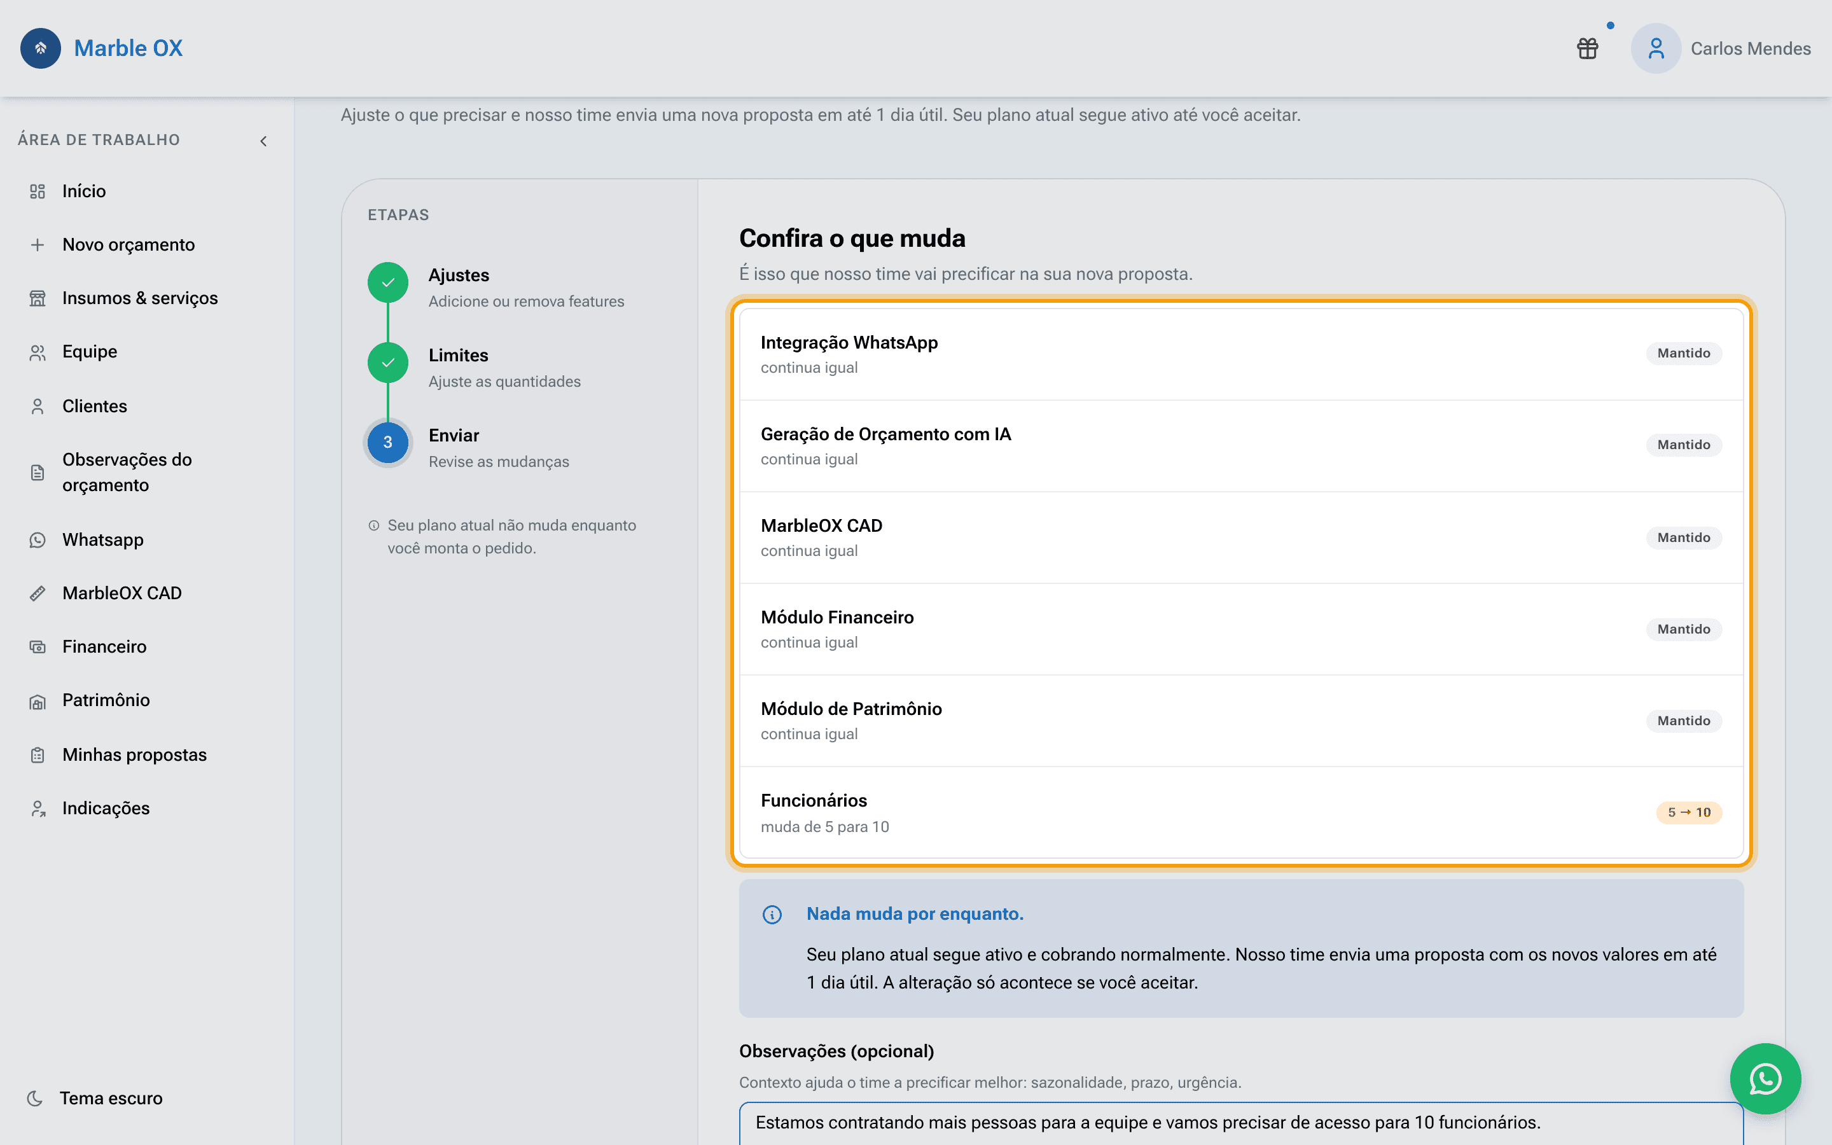Click Carlos Mendes user name
The image size is (1832, 1145).
[1750, 48]
